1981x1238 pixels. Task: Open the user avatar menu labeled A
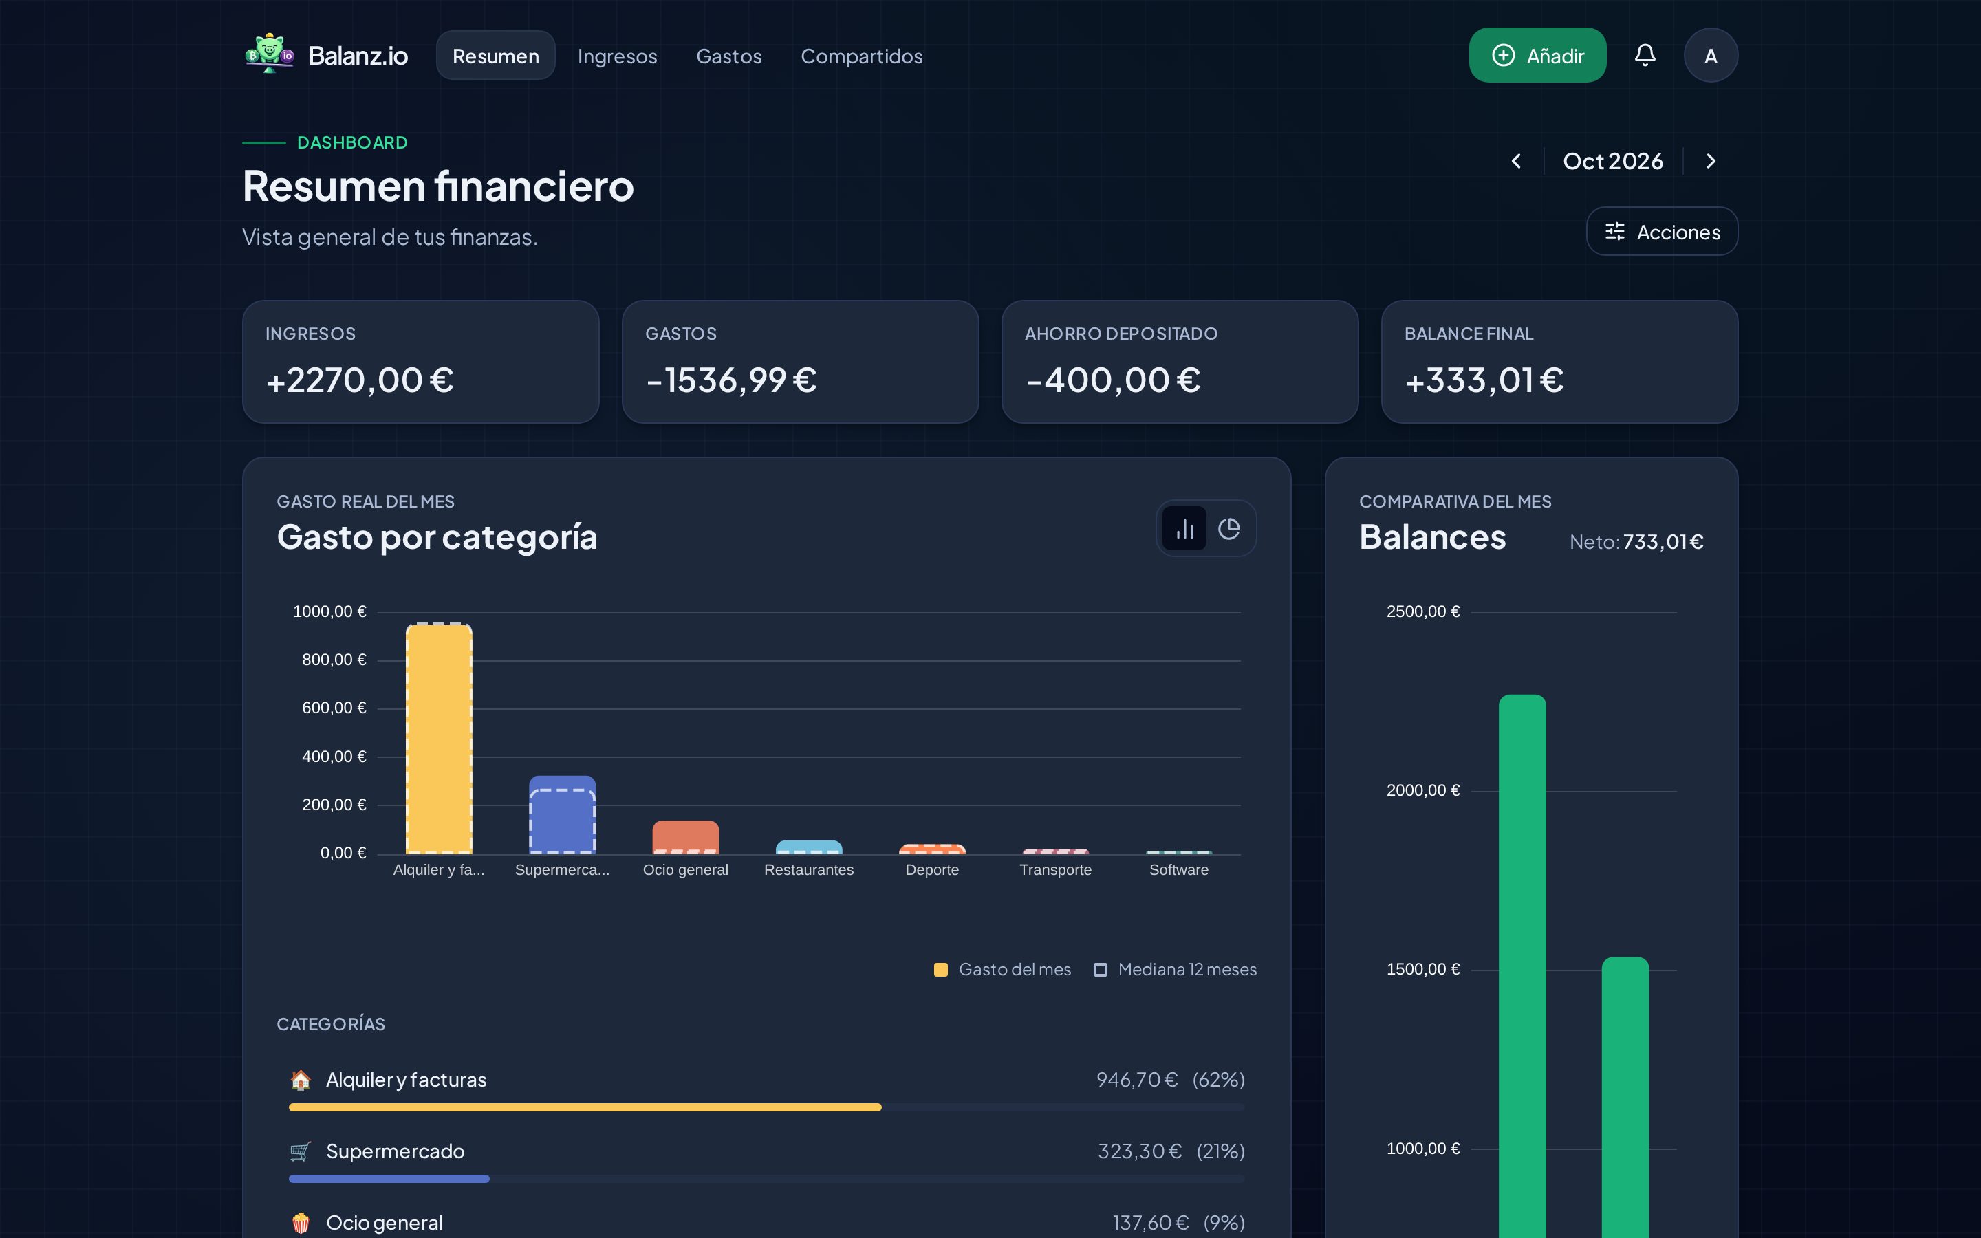(x=1710, y=55)
